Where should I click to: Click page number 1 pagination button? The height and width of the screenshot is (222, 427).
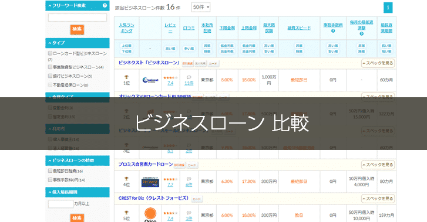tap(388, 8)
